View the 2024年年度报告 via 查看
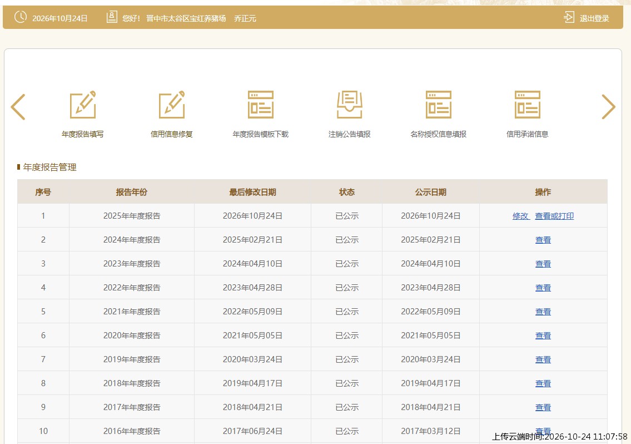Image resolution: width=631 pixels, height=444 pixels. (543, 240)
